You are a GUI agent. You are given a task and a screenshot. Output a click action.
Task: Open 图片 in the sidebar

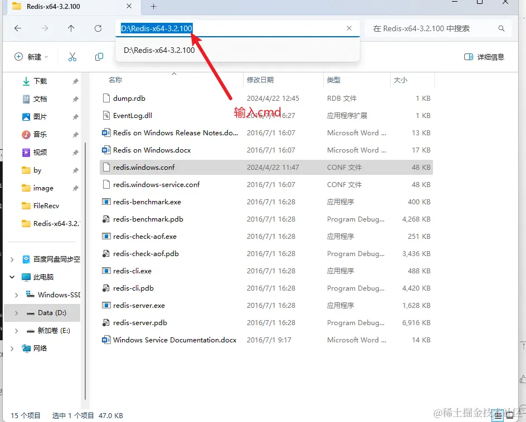pyautogui.click(x=40, y=117)
